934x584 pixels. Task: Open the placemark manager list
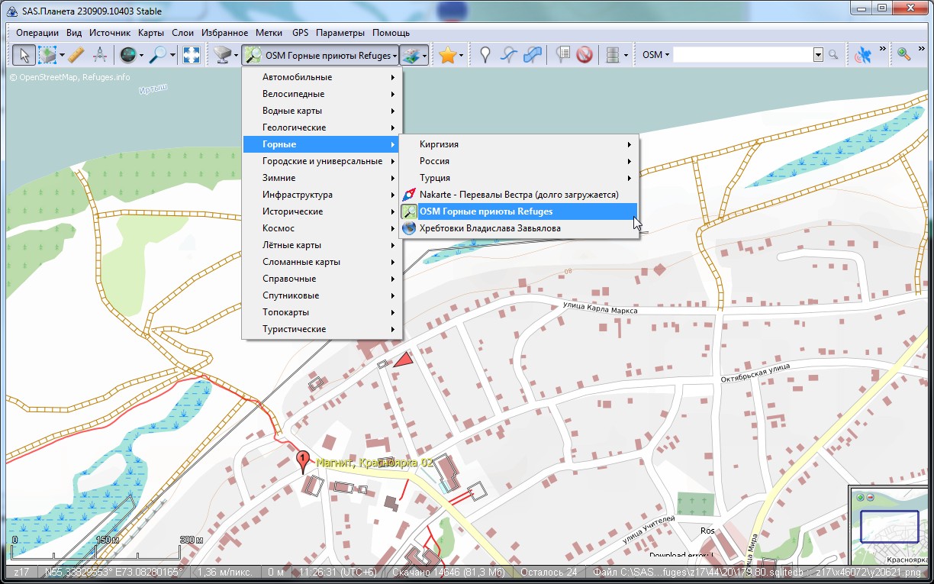tap(564, 54)
